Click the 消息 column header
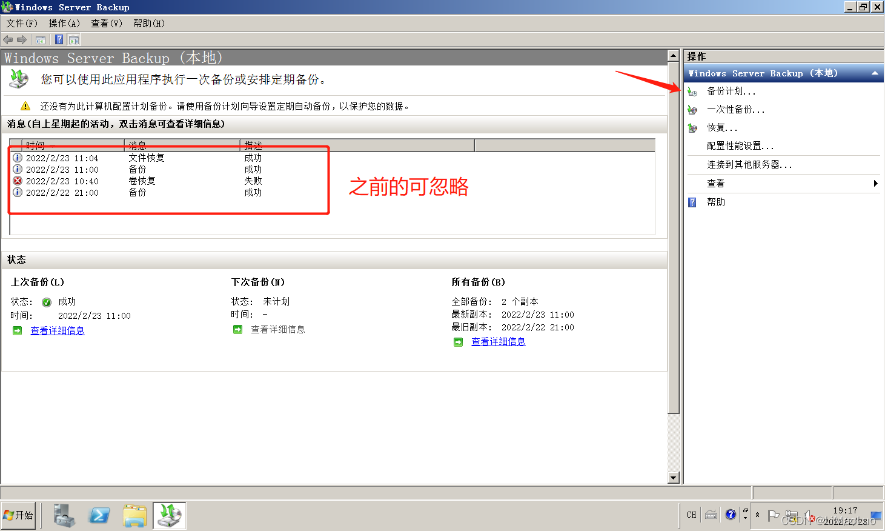885x531 pixels. tap(182, 145)
